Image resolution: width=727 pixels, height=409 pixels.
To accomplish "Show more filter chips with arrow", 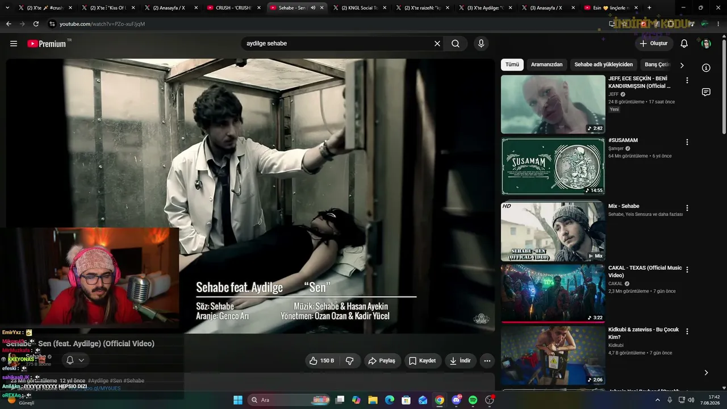I will [682, 65].
